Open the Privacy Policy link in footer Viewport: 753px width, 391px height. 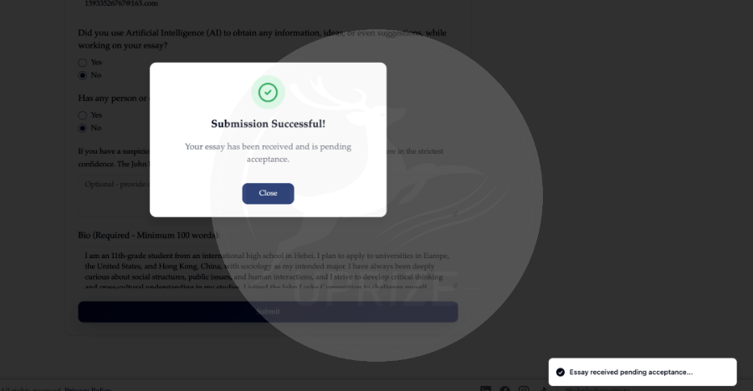[88, 389]
